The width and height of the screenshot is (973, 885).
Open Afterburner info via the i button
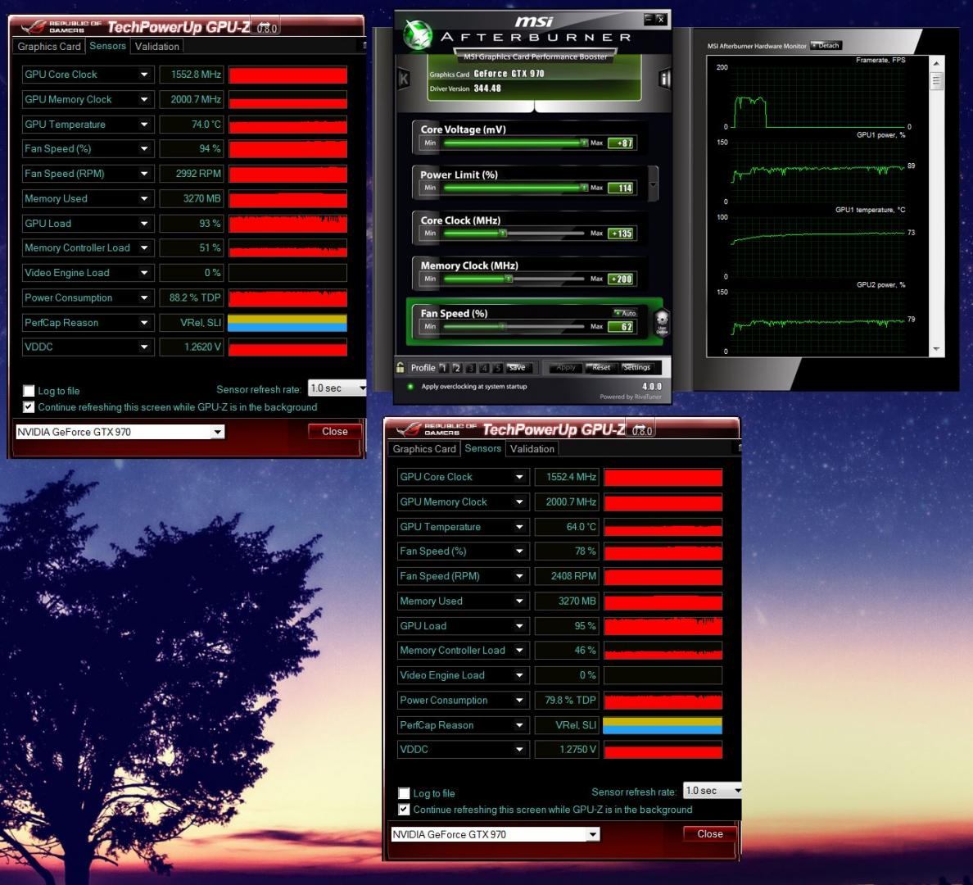click(x=664, y=78)
